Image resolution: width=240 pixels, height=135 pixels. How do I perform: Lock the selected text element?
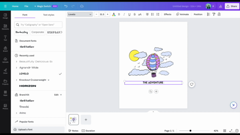219,14
